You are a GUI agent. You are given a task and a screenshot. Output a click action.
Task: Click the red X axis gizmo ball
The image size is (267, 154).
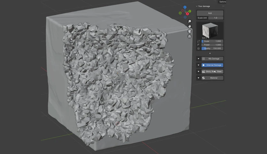187,14
